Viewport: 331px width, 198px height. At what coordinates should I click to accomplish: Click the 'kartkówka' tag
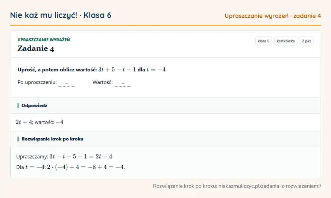pyautogui.click(x=285, y=41)
